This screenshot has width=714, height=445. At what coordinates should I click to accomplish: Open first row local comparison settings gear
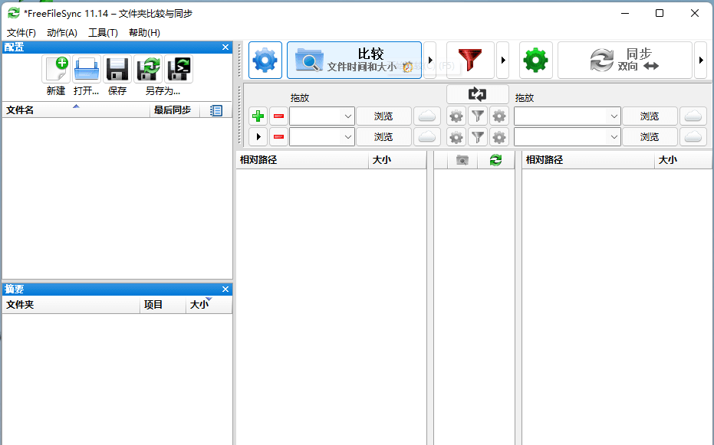[456, 116]
